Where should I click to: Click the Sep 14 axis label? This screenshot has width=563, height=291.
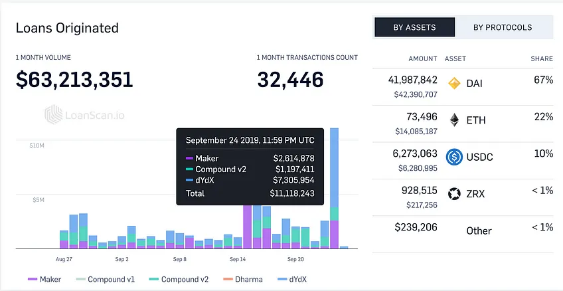tap(238, 259)
